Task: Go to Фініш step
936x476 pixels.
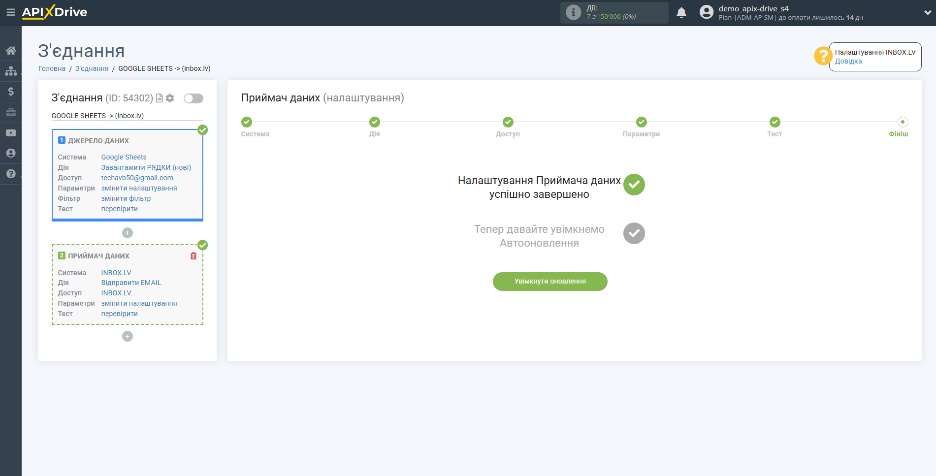Action: pyautogui.click(x=903, y=122)
